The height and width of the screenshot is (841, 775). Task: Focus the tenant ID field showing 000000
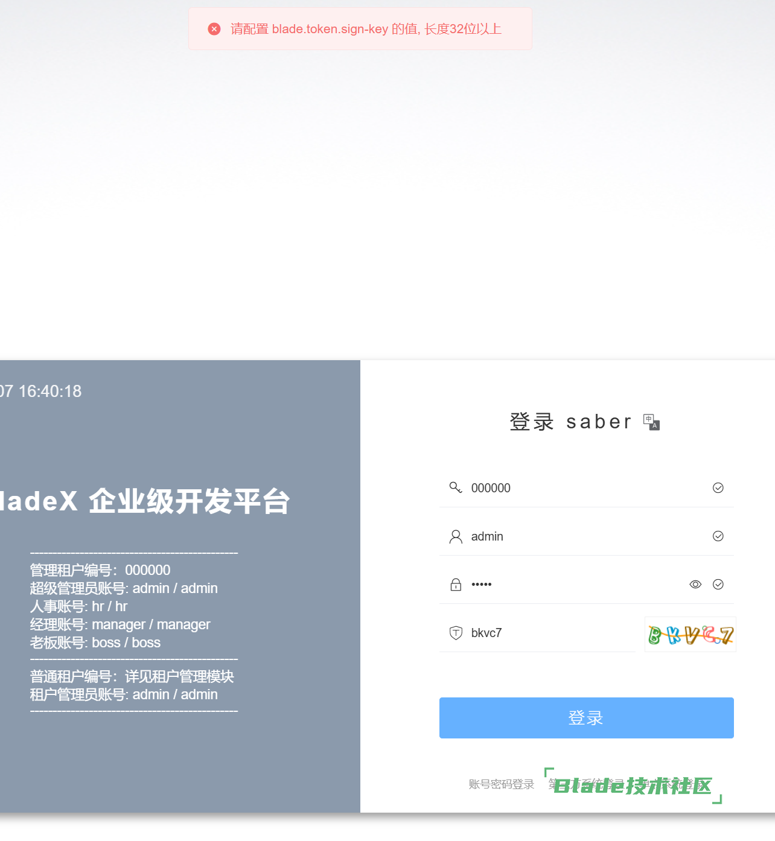click(579, 488)
